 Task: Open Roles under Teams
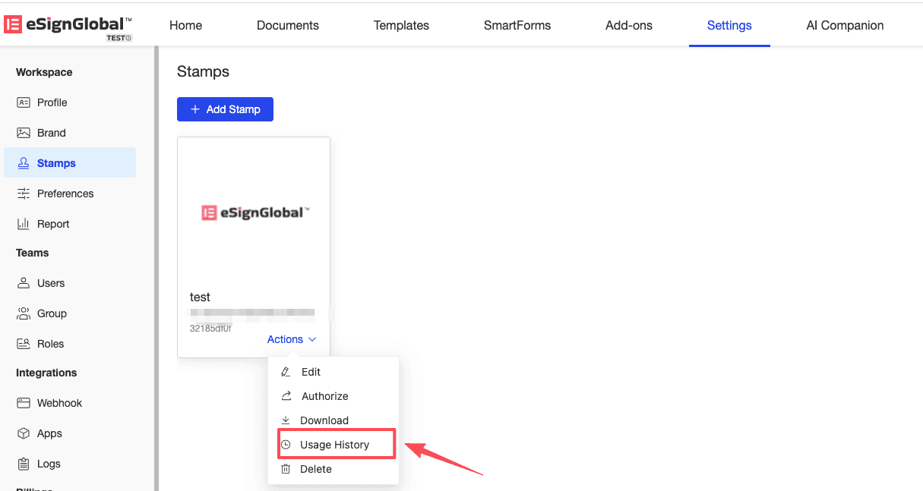[x=70, y=344]
